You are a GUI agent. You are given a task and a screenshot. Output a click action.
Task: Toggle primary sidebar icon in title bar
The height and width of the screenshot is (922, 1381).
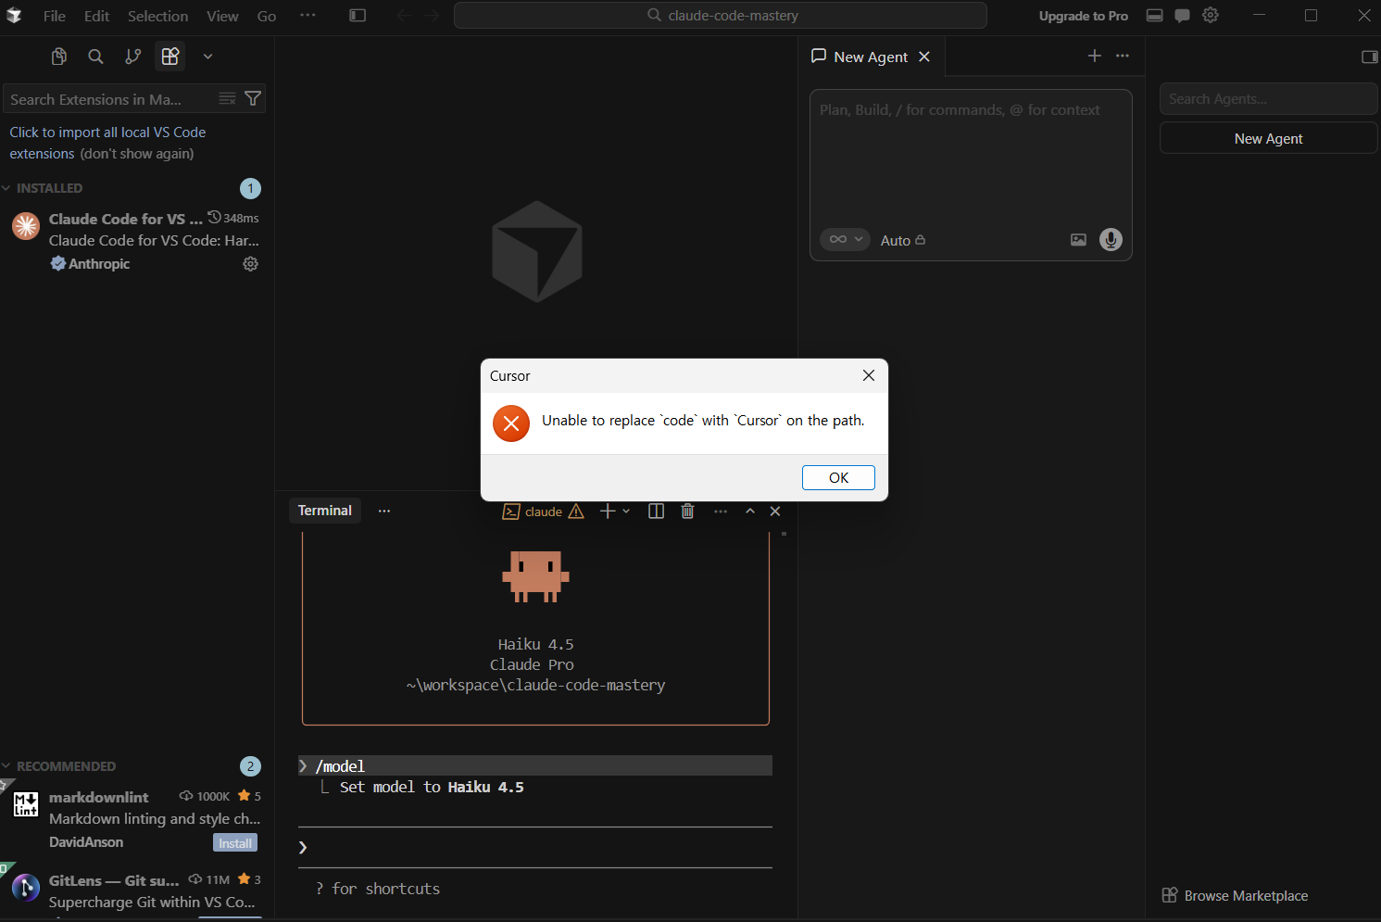[x=358, y=16]
